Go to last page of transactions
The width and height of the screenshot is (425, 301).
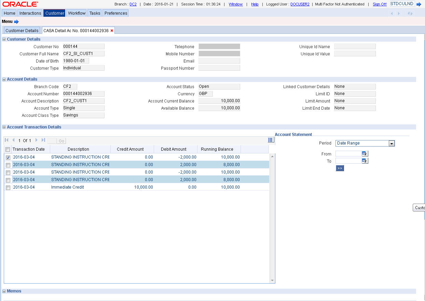[x=43, y=140]
